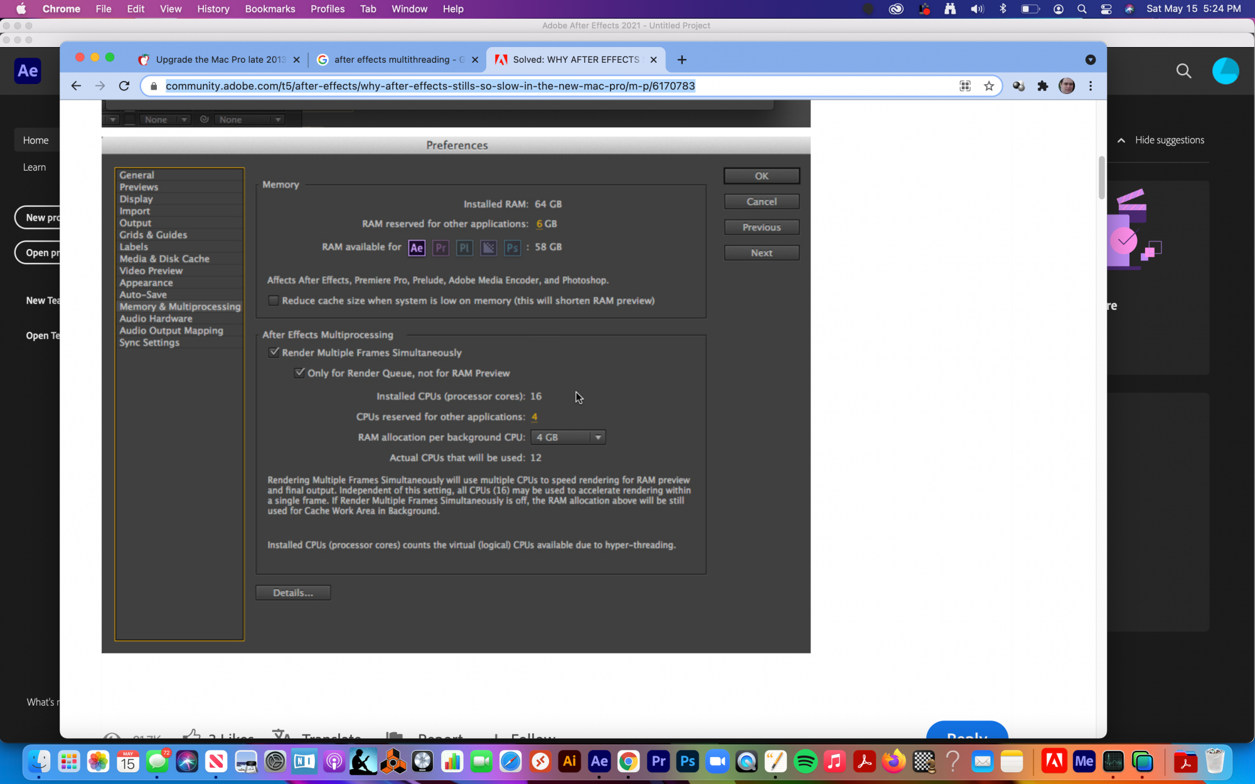Click the Pl Prelude icon in Memory section
The image size is (1255, 784).
(x=464, y=248)
